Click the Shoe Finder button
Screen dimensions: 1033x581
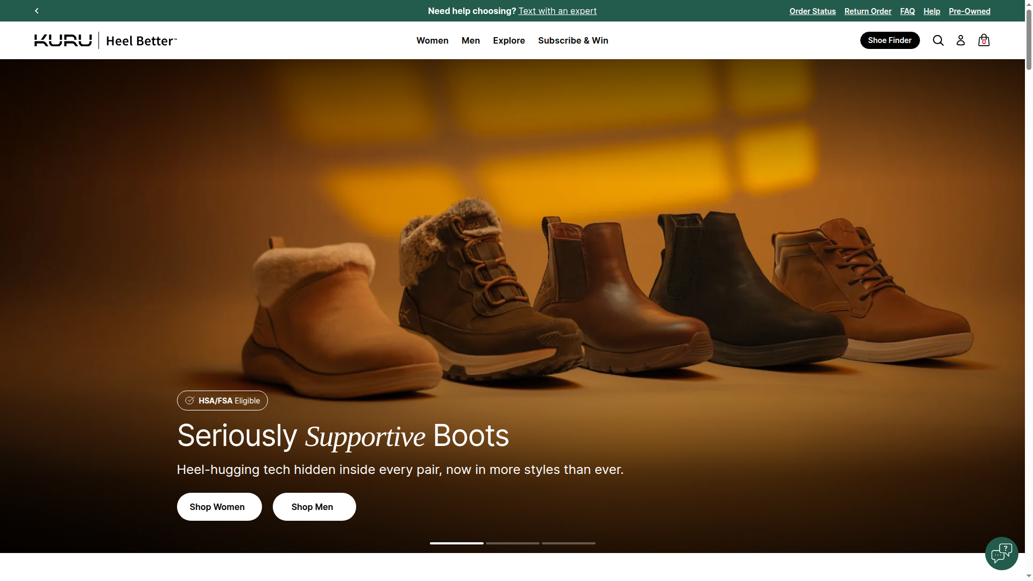(x=890, y=40)
